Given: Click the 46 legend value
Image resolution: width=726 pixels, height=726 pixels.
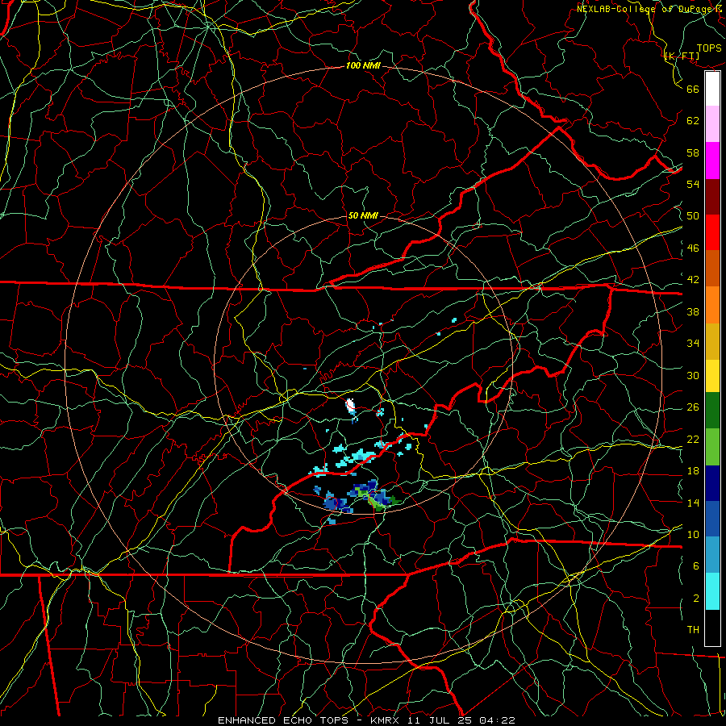Looking at the screenshot, I should 693,248.
